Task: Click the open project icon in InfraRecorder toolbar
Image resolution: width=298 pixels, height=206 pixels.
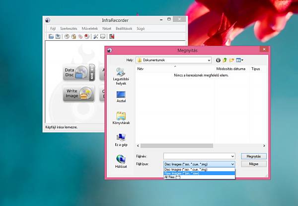Action: click(x=51, y=36)
